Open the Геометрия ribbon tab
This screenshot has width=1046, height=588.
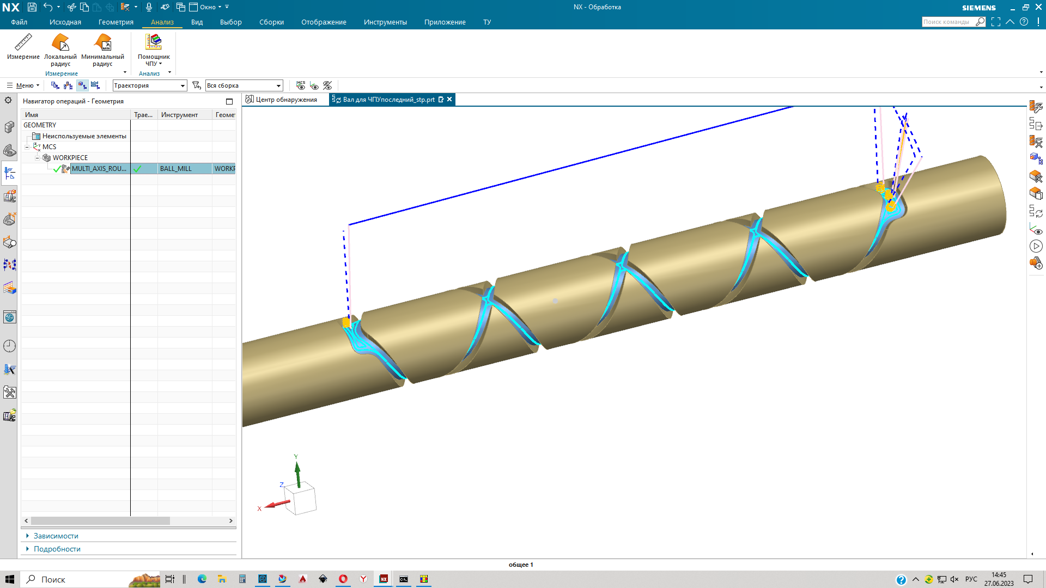[115, 22]
